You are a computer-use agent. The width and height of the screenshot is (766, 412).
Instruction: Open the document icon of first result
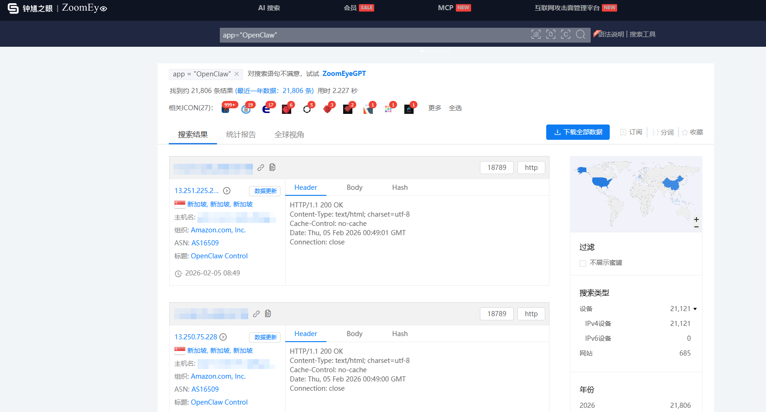pos(272,167)
